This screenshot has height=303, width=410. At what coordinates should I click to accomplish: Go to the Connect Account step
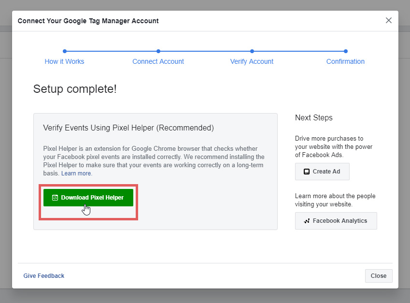coord(158,61)
